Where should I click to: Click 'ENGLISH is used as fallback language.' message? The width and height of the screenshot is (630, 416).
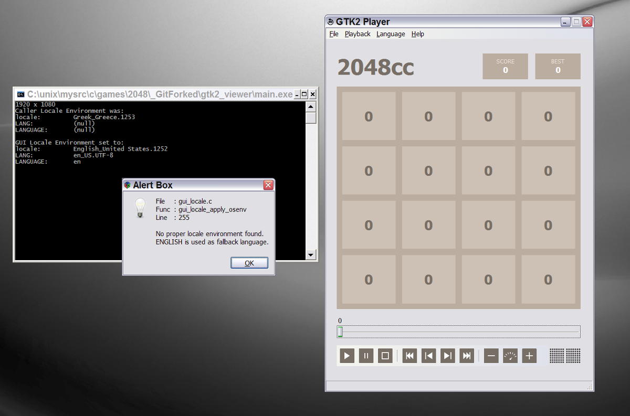(212, 242)
